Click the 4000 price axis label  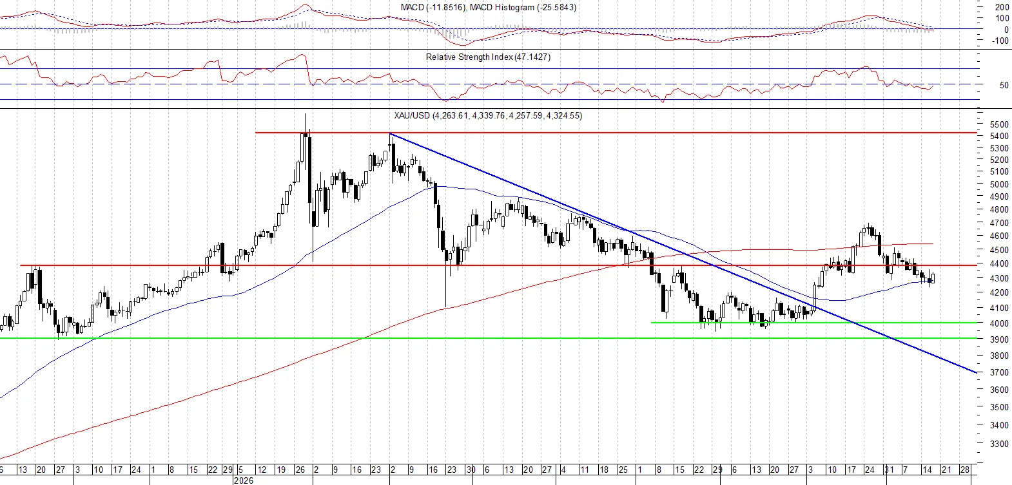(999, 324)
